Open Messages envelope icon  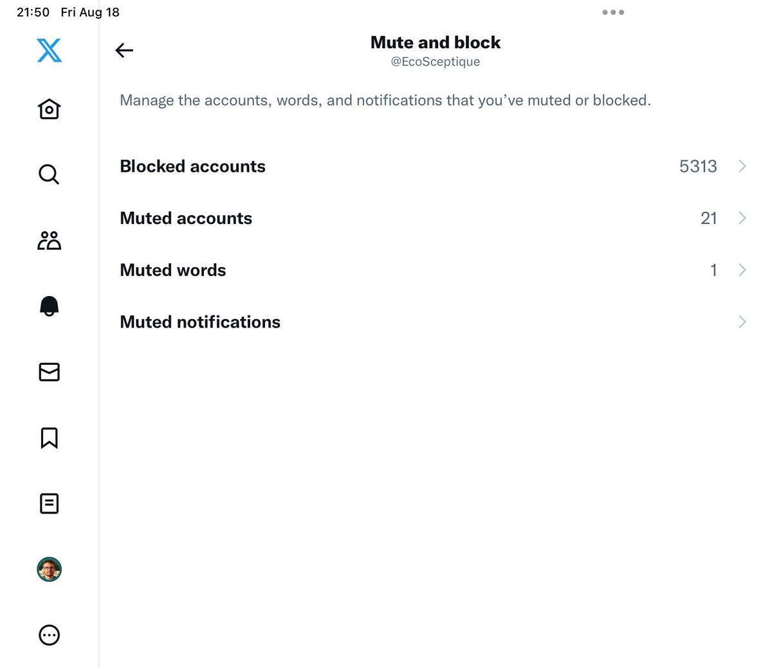tap(49, 372)
